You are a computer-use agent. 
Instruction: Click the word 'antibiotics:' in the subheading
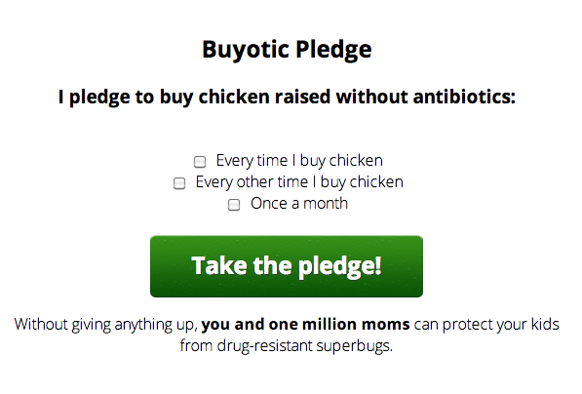click(464, 97)
